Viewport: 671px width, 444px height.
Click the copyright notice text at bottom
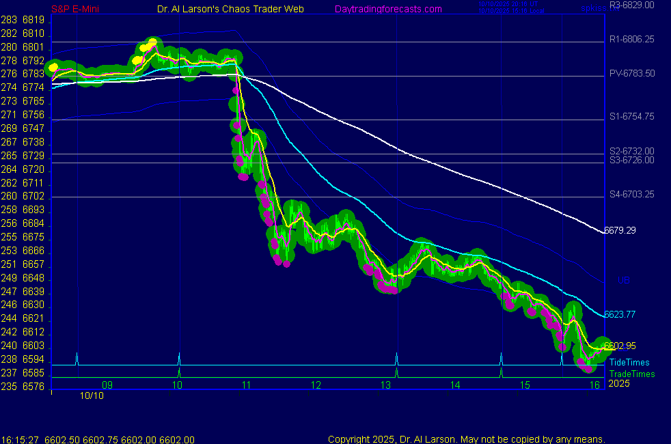466,439
